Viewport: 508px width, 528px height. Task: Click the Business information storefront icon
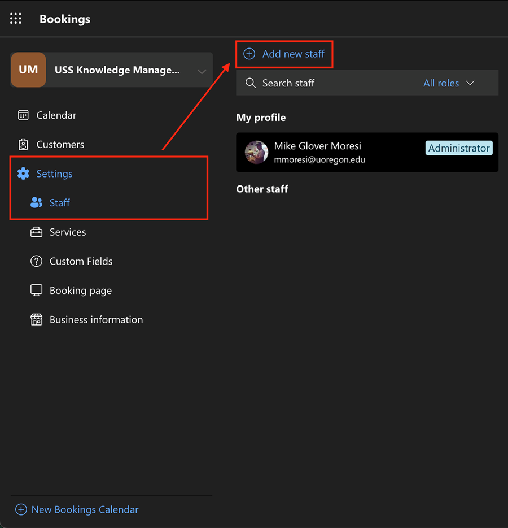pyautogui.click(x=36, y=319)
